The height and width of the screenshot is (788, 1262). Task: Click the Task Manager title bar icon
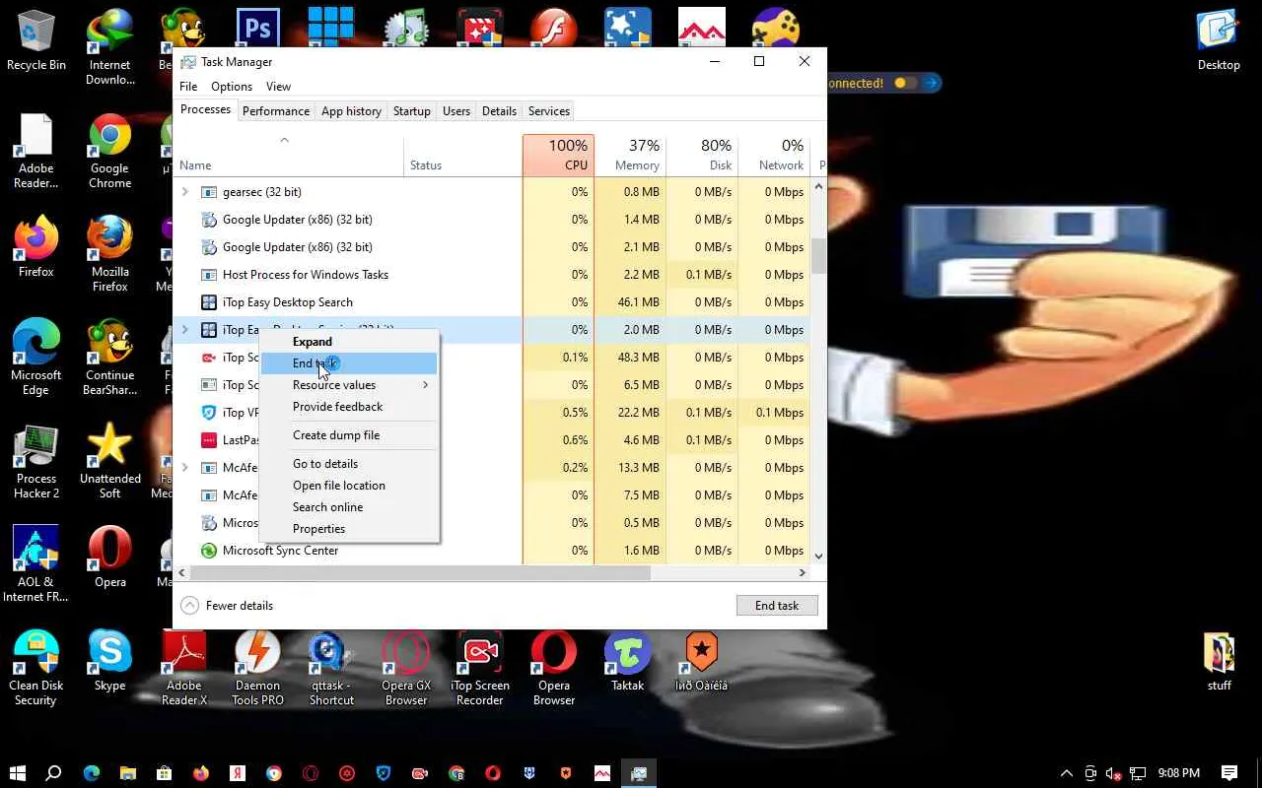[187, 62]
